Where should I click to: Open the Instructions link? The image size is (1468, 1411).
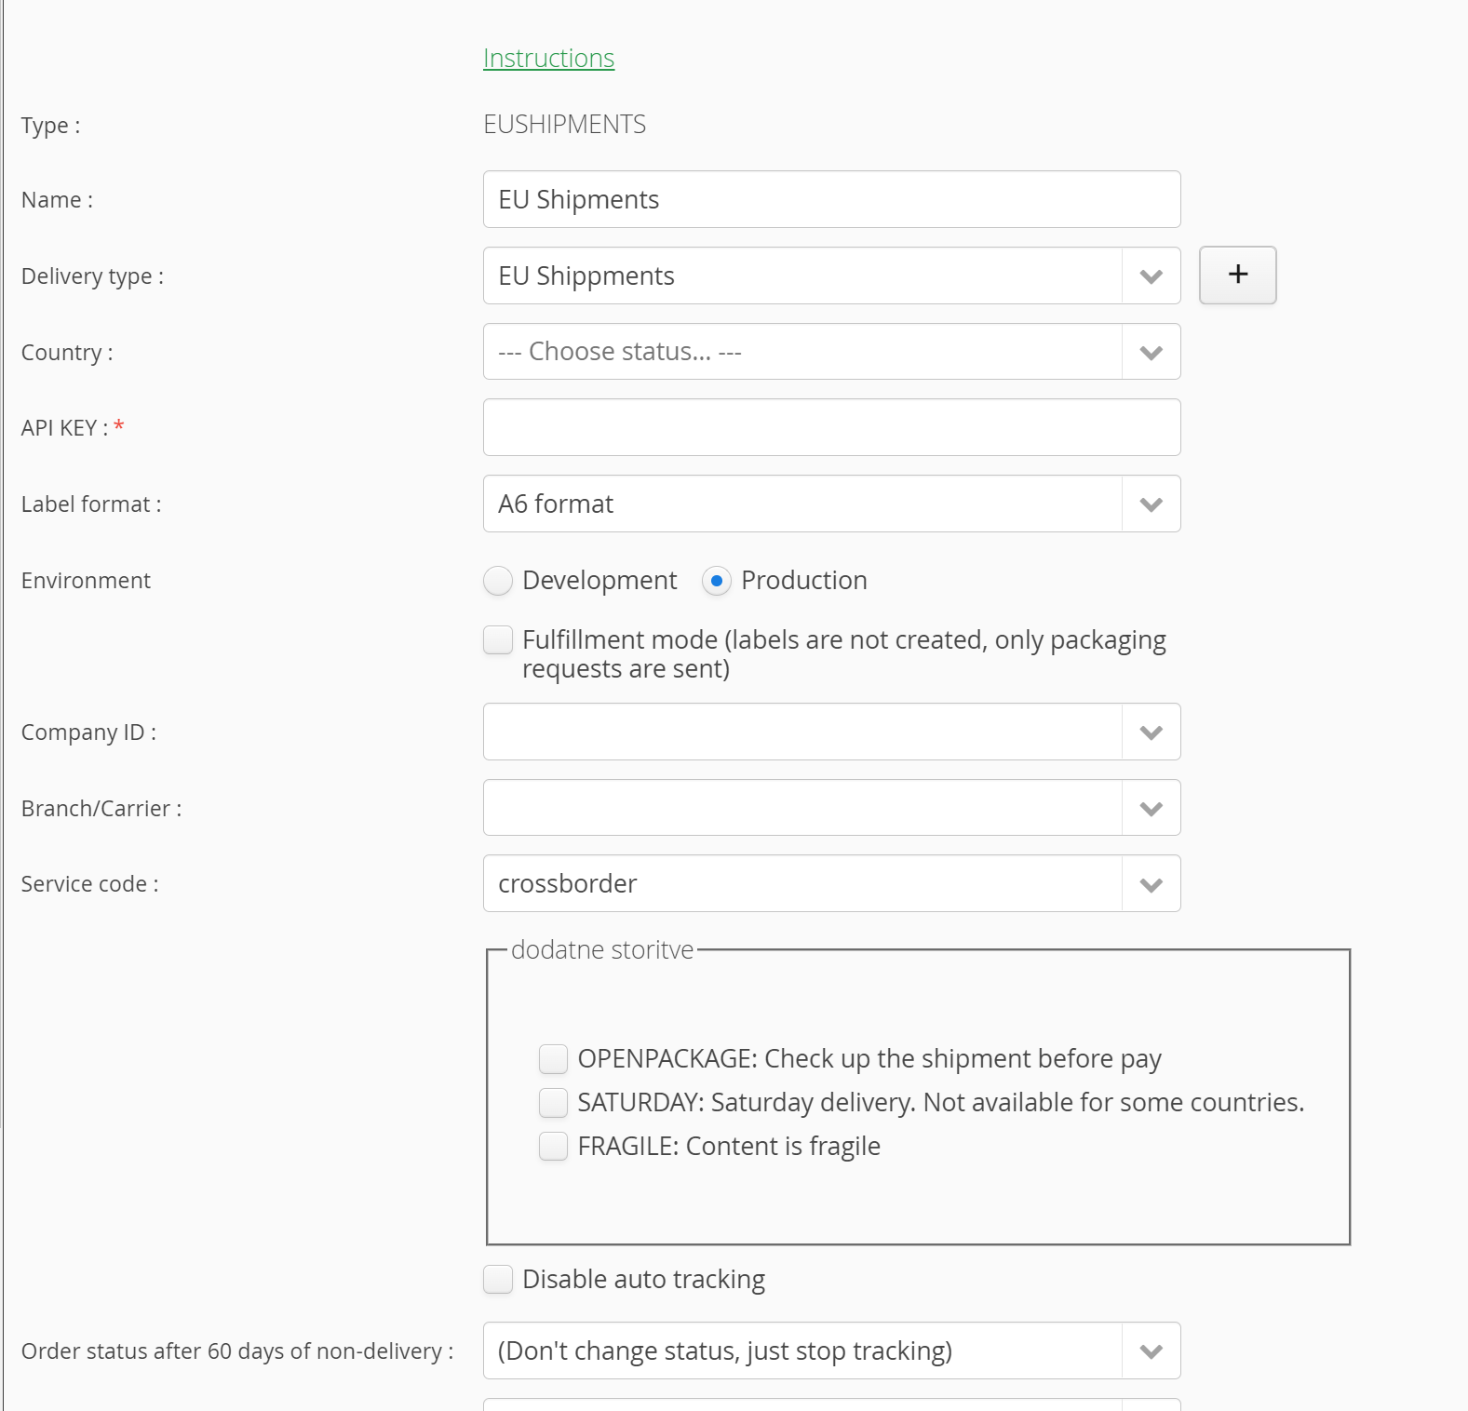pos(548,58)
